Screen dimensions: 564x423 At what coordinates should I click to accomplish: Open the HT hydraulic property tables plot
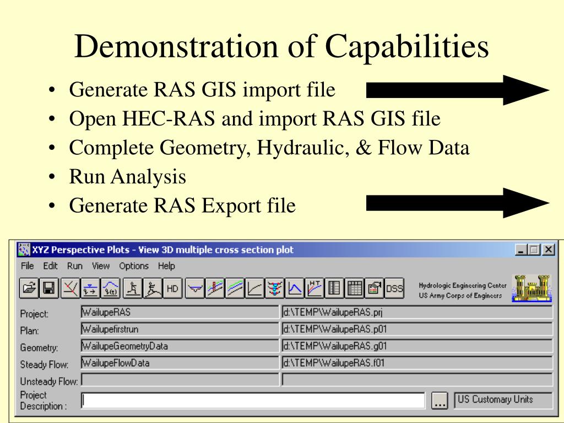[x=314, y=288]
